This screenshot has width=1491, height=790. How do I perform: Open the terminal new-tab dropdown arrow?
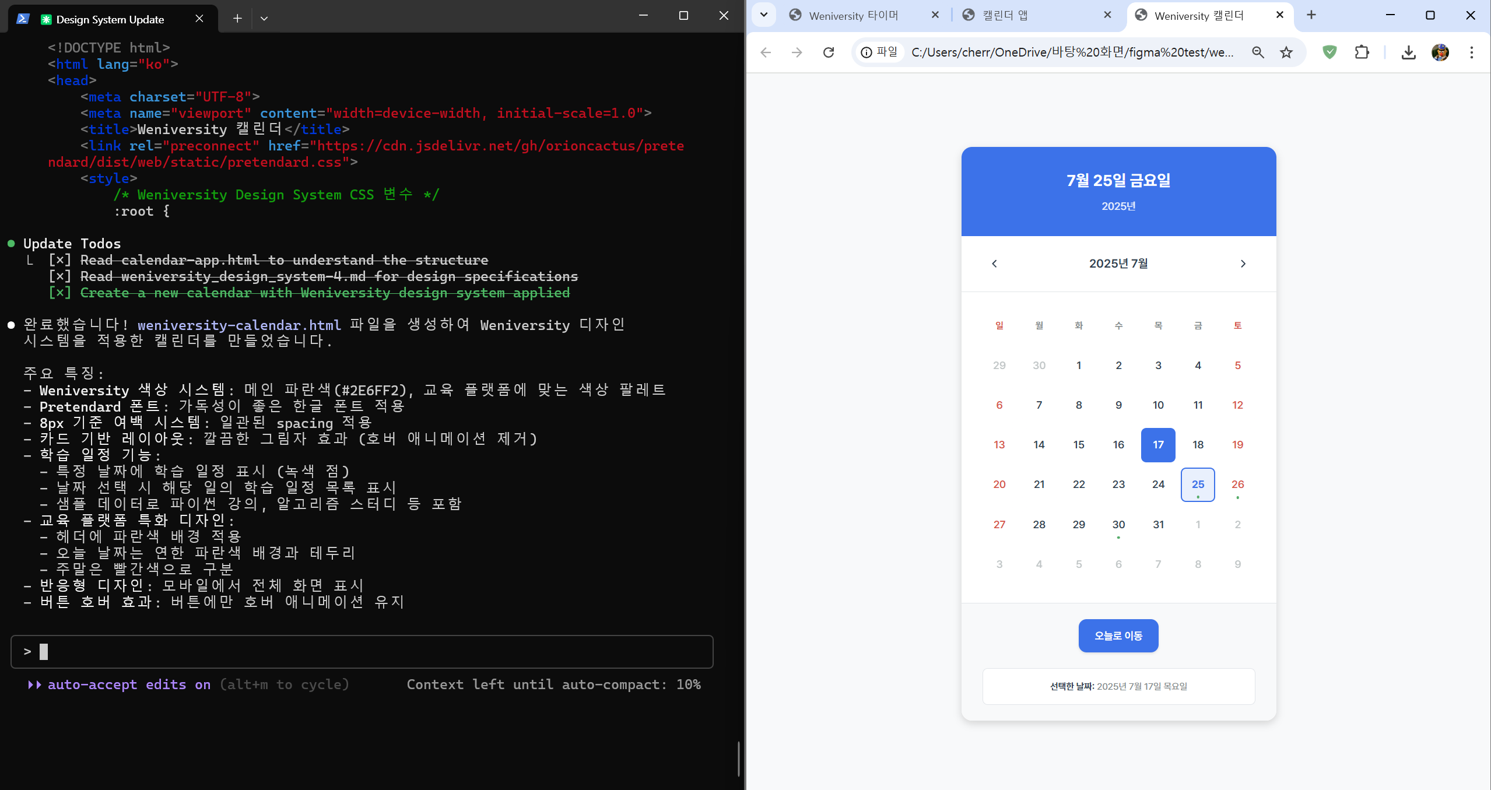(x=264, y=19)
